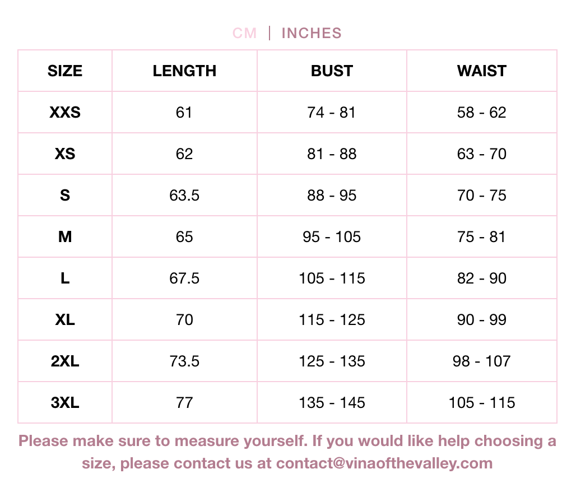
Task: Click the 95 - 105 bust cell
Action: 332,237
